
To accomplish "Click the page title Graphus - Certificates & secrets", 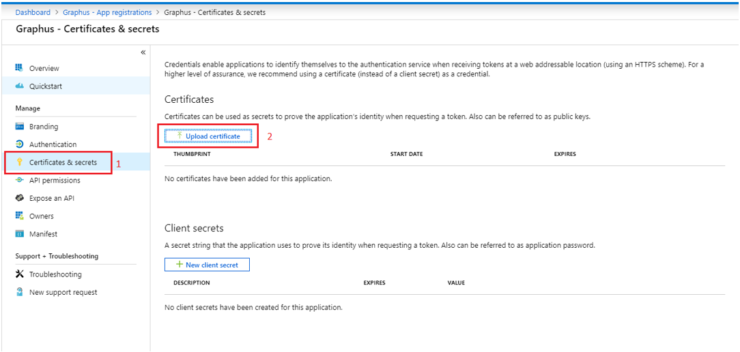I will [88, 29].
